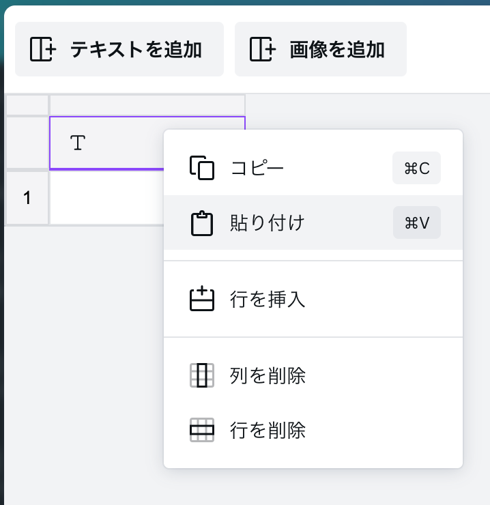Click the delete row grid icon
Screen dimensions: 490x505
click(x=201, y=430)
